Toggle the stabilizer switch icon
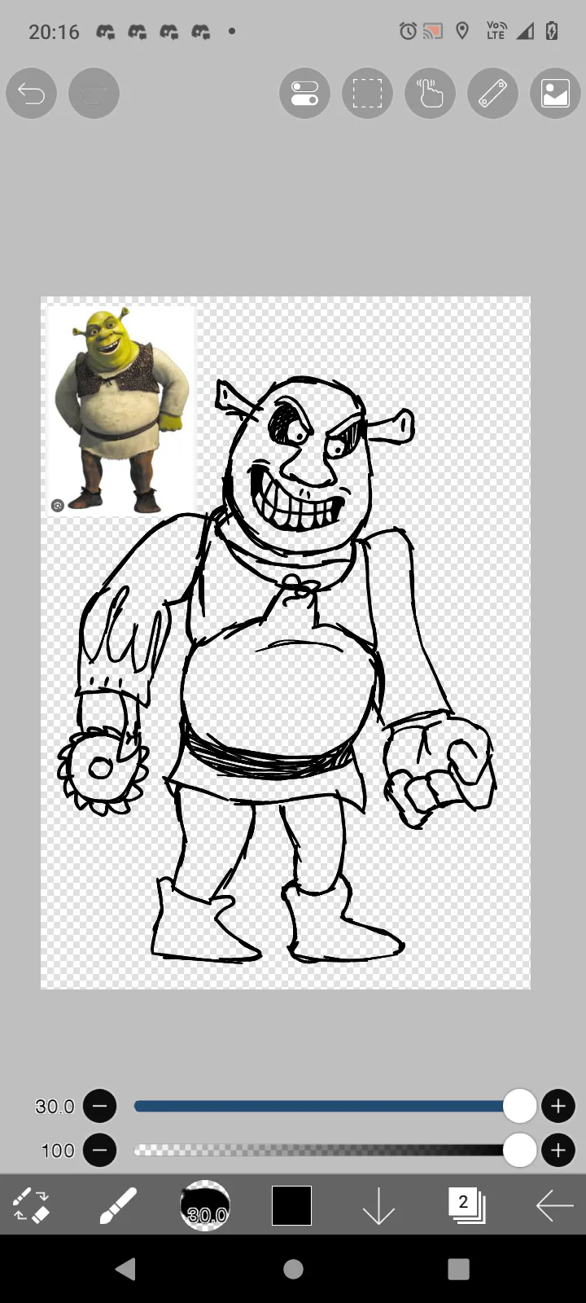586x1303 pixels. [x=304, y=93]
